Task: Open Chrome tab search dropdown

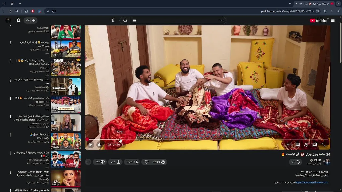Action: point(338,4)
